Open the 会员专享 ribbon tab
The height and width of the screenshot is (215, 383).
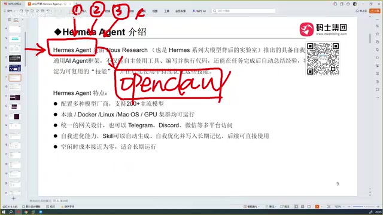click(x=181, y=11)
